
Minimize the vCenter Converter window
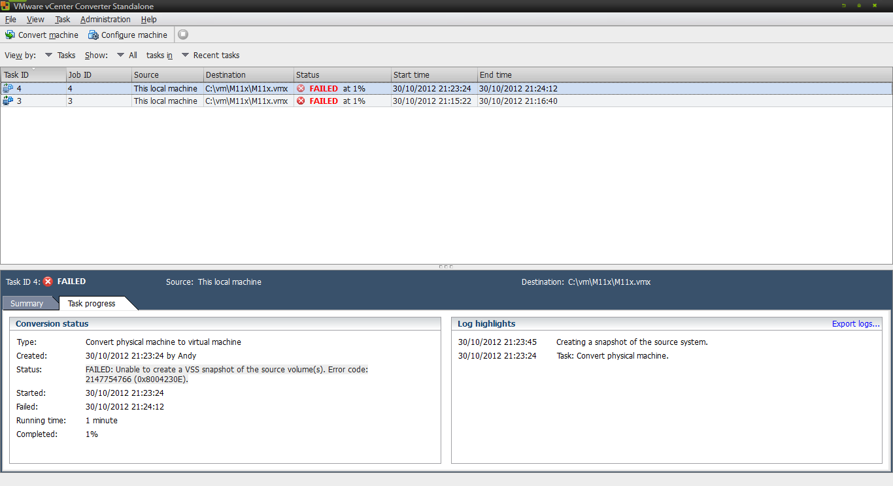[843, 5]
